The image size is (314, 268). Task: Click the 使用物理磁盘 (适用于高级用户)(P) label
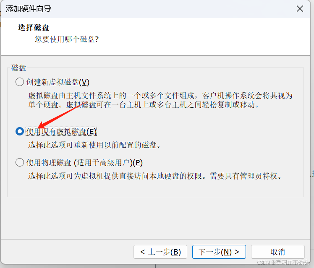pos(84,163)
